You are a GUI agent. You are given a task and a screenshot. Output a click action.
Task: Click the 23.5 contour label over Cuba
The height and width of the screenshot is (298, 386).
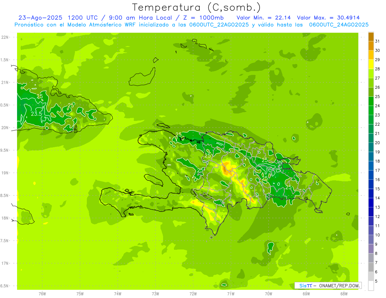(36, 114)
